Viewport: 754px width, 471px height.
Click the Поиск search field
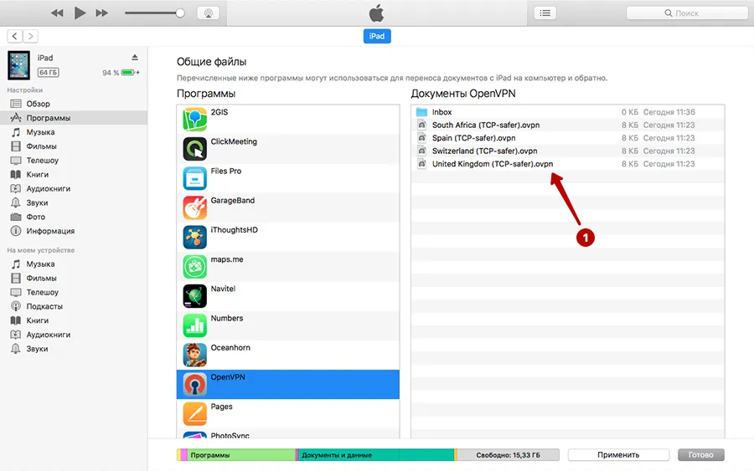[687, 13]
